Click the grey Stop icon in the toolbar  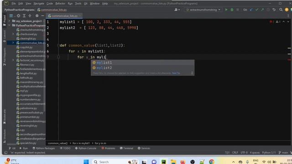point(237,10)
